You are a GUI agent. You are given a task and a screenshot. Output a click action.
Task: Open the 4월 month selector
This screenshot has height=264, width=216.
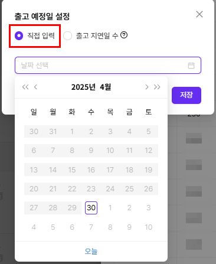point(106,87)
